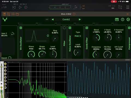Image resolution: width=131 pixels, height=98 pixels.
Task: Click the Mela green logo
Action: coord(5,19)
